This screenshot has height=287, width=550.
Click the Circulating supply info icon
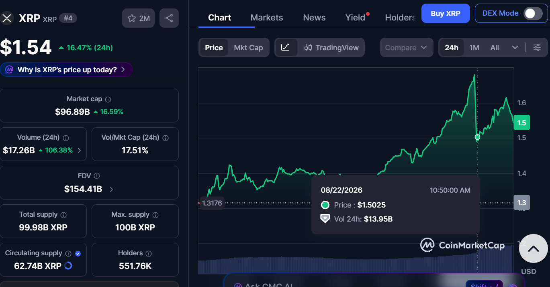coord(68,253)
